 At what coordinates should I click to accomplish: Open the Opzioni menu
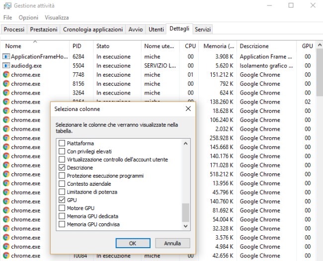(x=28, y=17)
